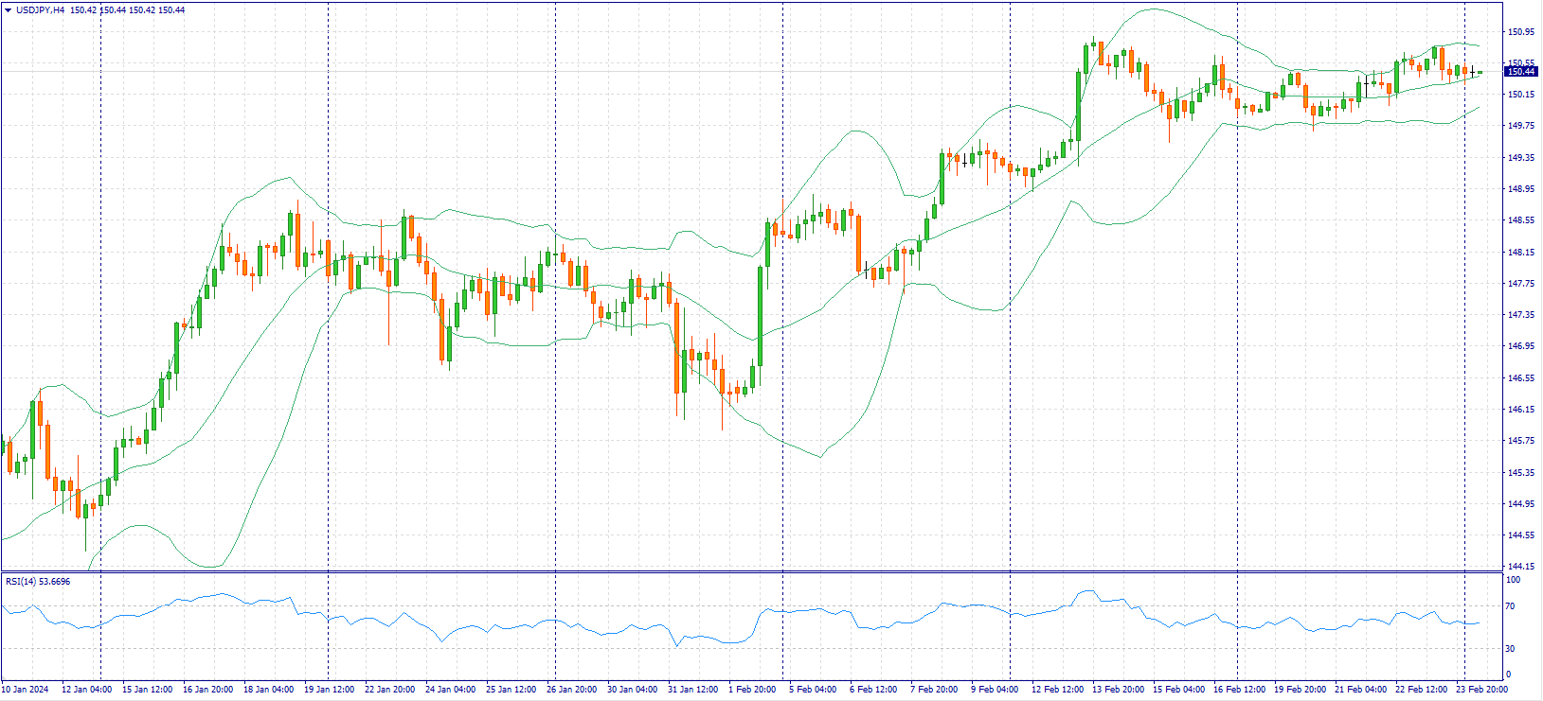
Task: Select the 1 Feb 20:00 time label
Action: (x=752, y=690)
